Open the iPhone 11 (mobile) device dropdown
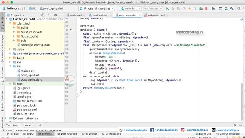245x138 pixels. click(97, 8)
